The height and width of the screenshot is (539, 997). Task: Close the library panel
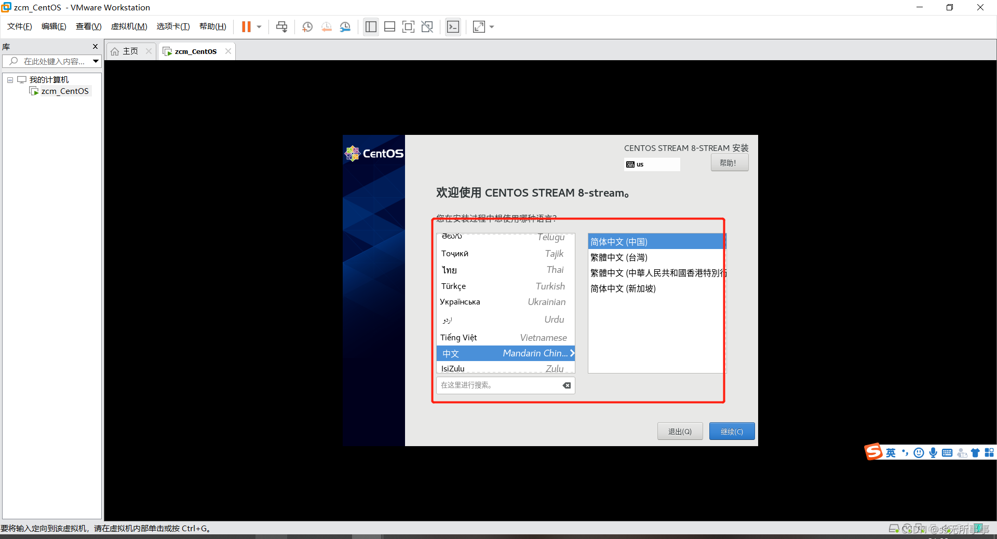coord(95,47)
